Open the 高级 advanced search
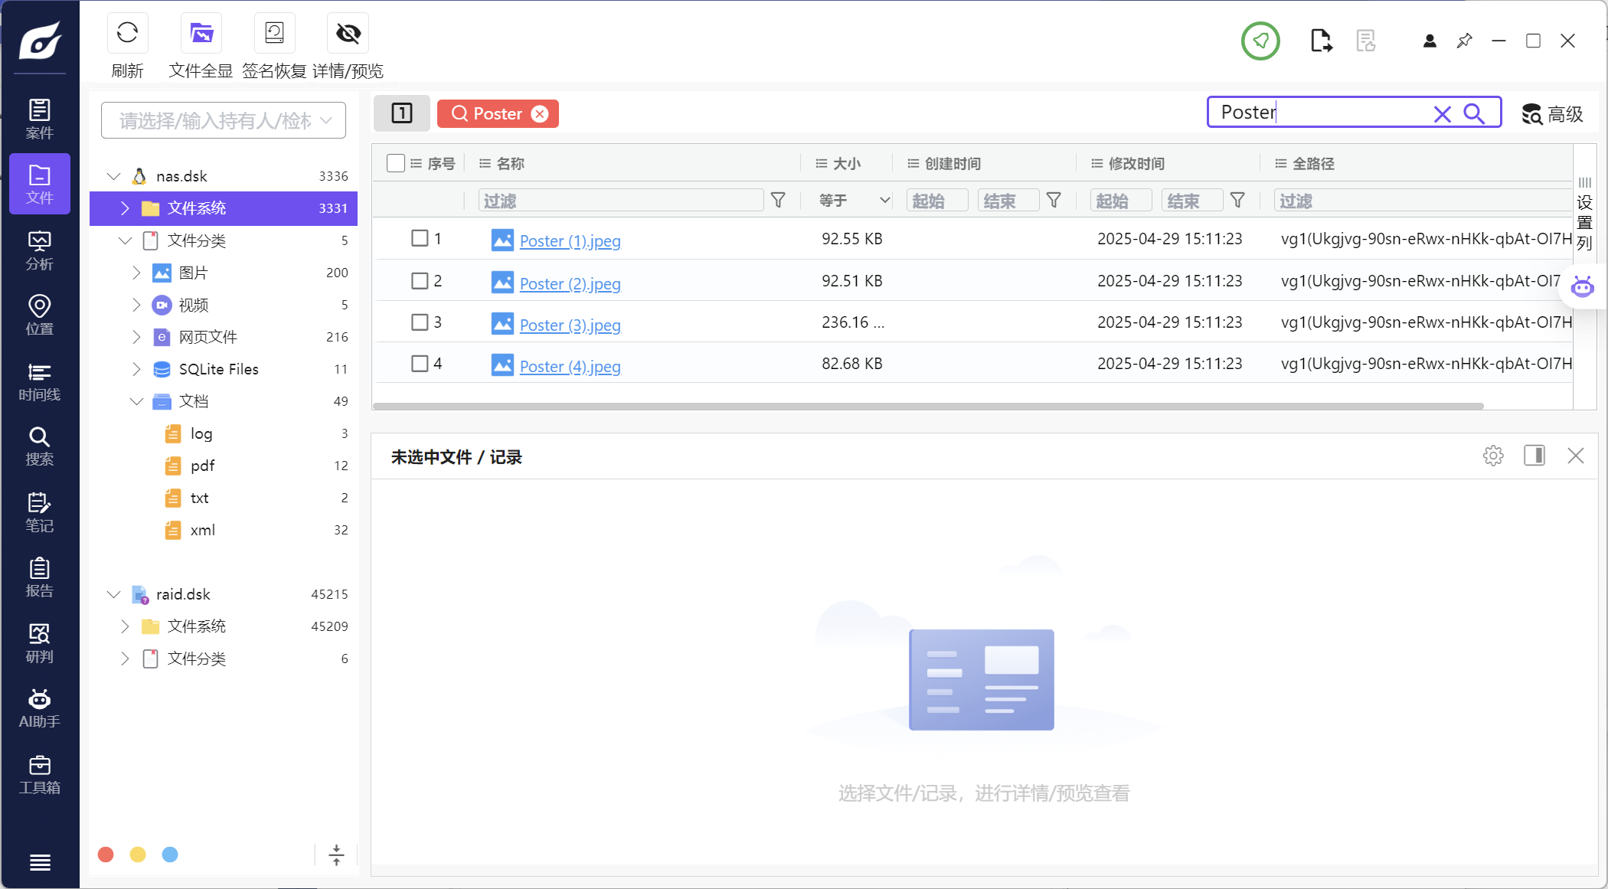The height and width of the screenshot is (889, 1608). (x=1552, y=114)
